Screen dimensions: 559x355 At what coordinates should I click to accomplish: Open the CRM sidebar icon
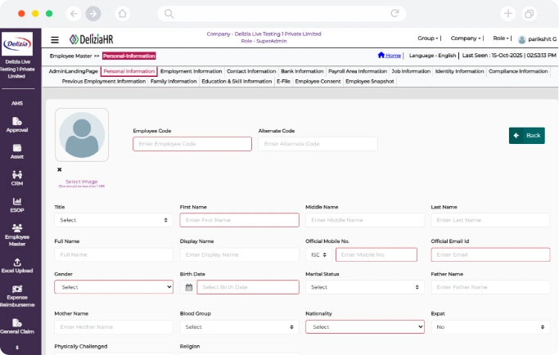17,177
